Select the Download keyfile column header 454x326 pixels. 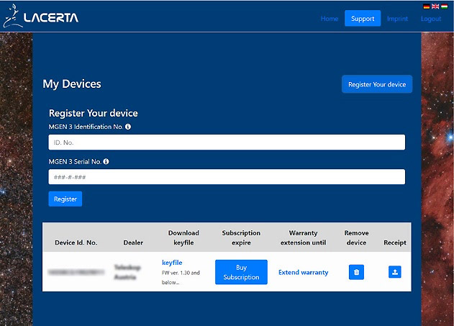(183, 237)
